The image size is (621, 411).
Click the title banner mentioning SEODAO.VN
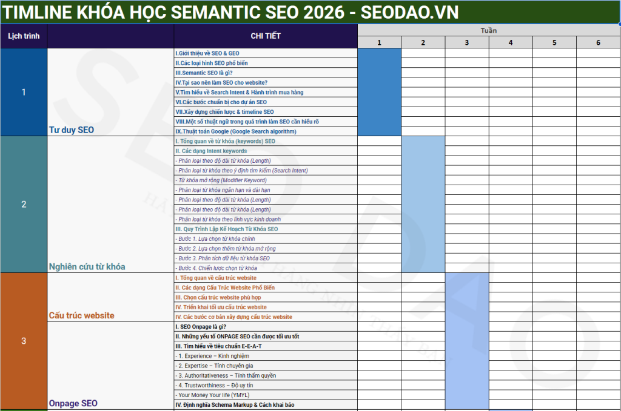coord(230,12)
